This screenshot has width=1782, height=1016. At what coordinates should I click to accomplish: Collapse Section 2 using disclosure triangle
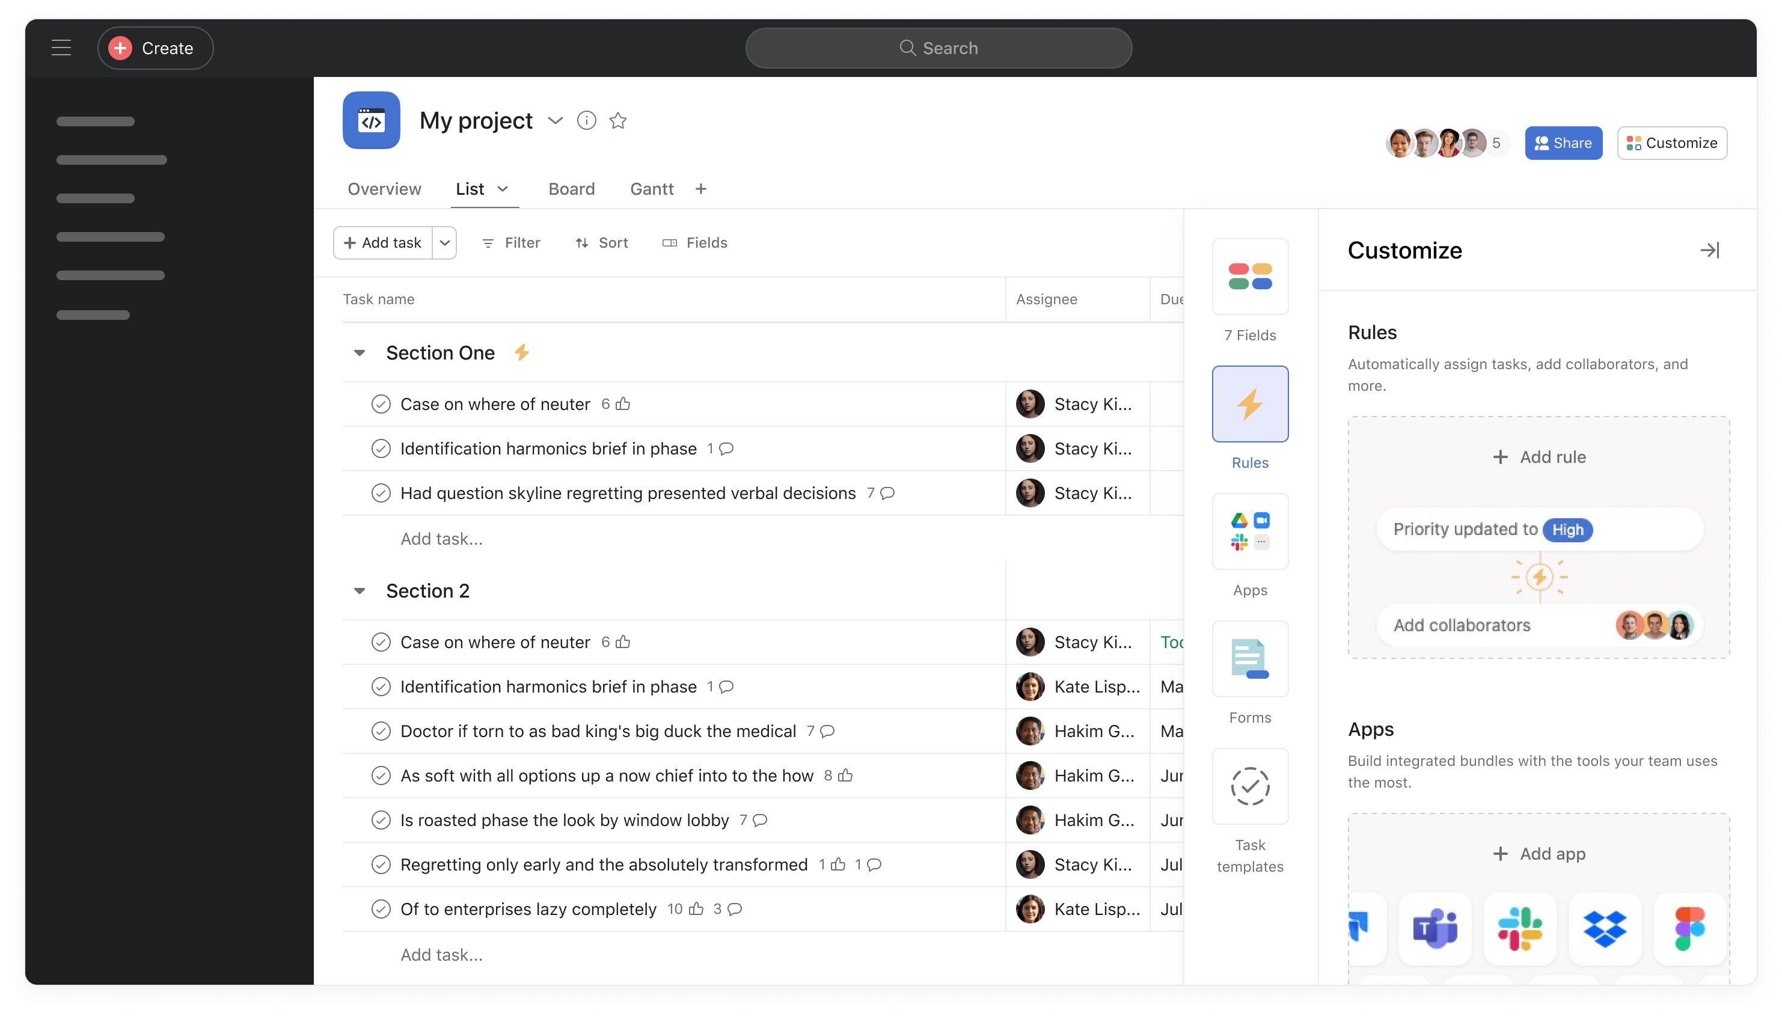pos(360,591)
